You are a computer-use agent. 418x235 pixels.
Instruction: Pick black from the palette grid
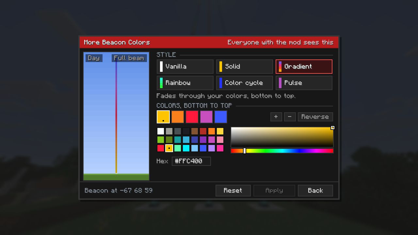[186, 131]
